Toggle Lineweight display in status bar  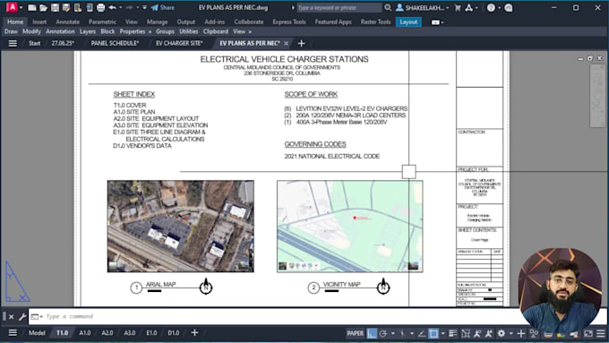(452, 333)
